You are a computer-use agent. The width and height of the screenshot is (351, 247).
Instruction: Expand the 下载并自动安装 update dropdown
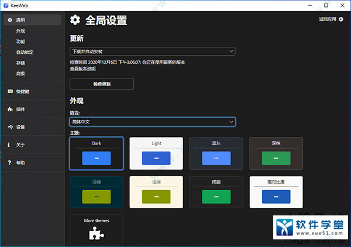click(153, 52)
